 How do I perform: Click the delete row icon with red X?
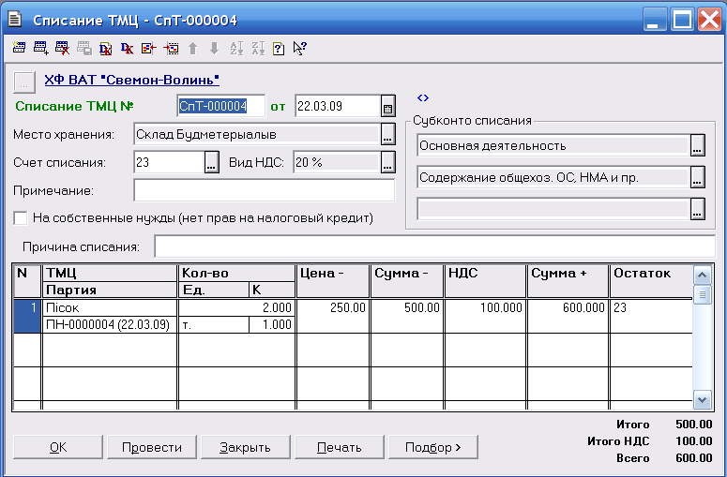tap(62, 49)
